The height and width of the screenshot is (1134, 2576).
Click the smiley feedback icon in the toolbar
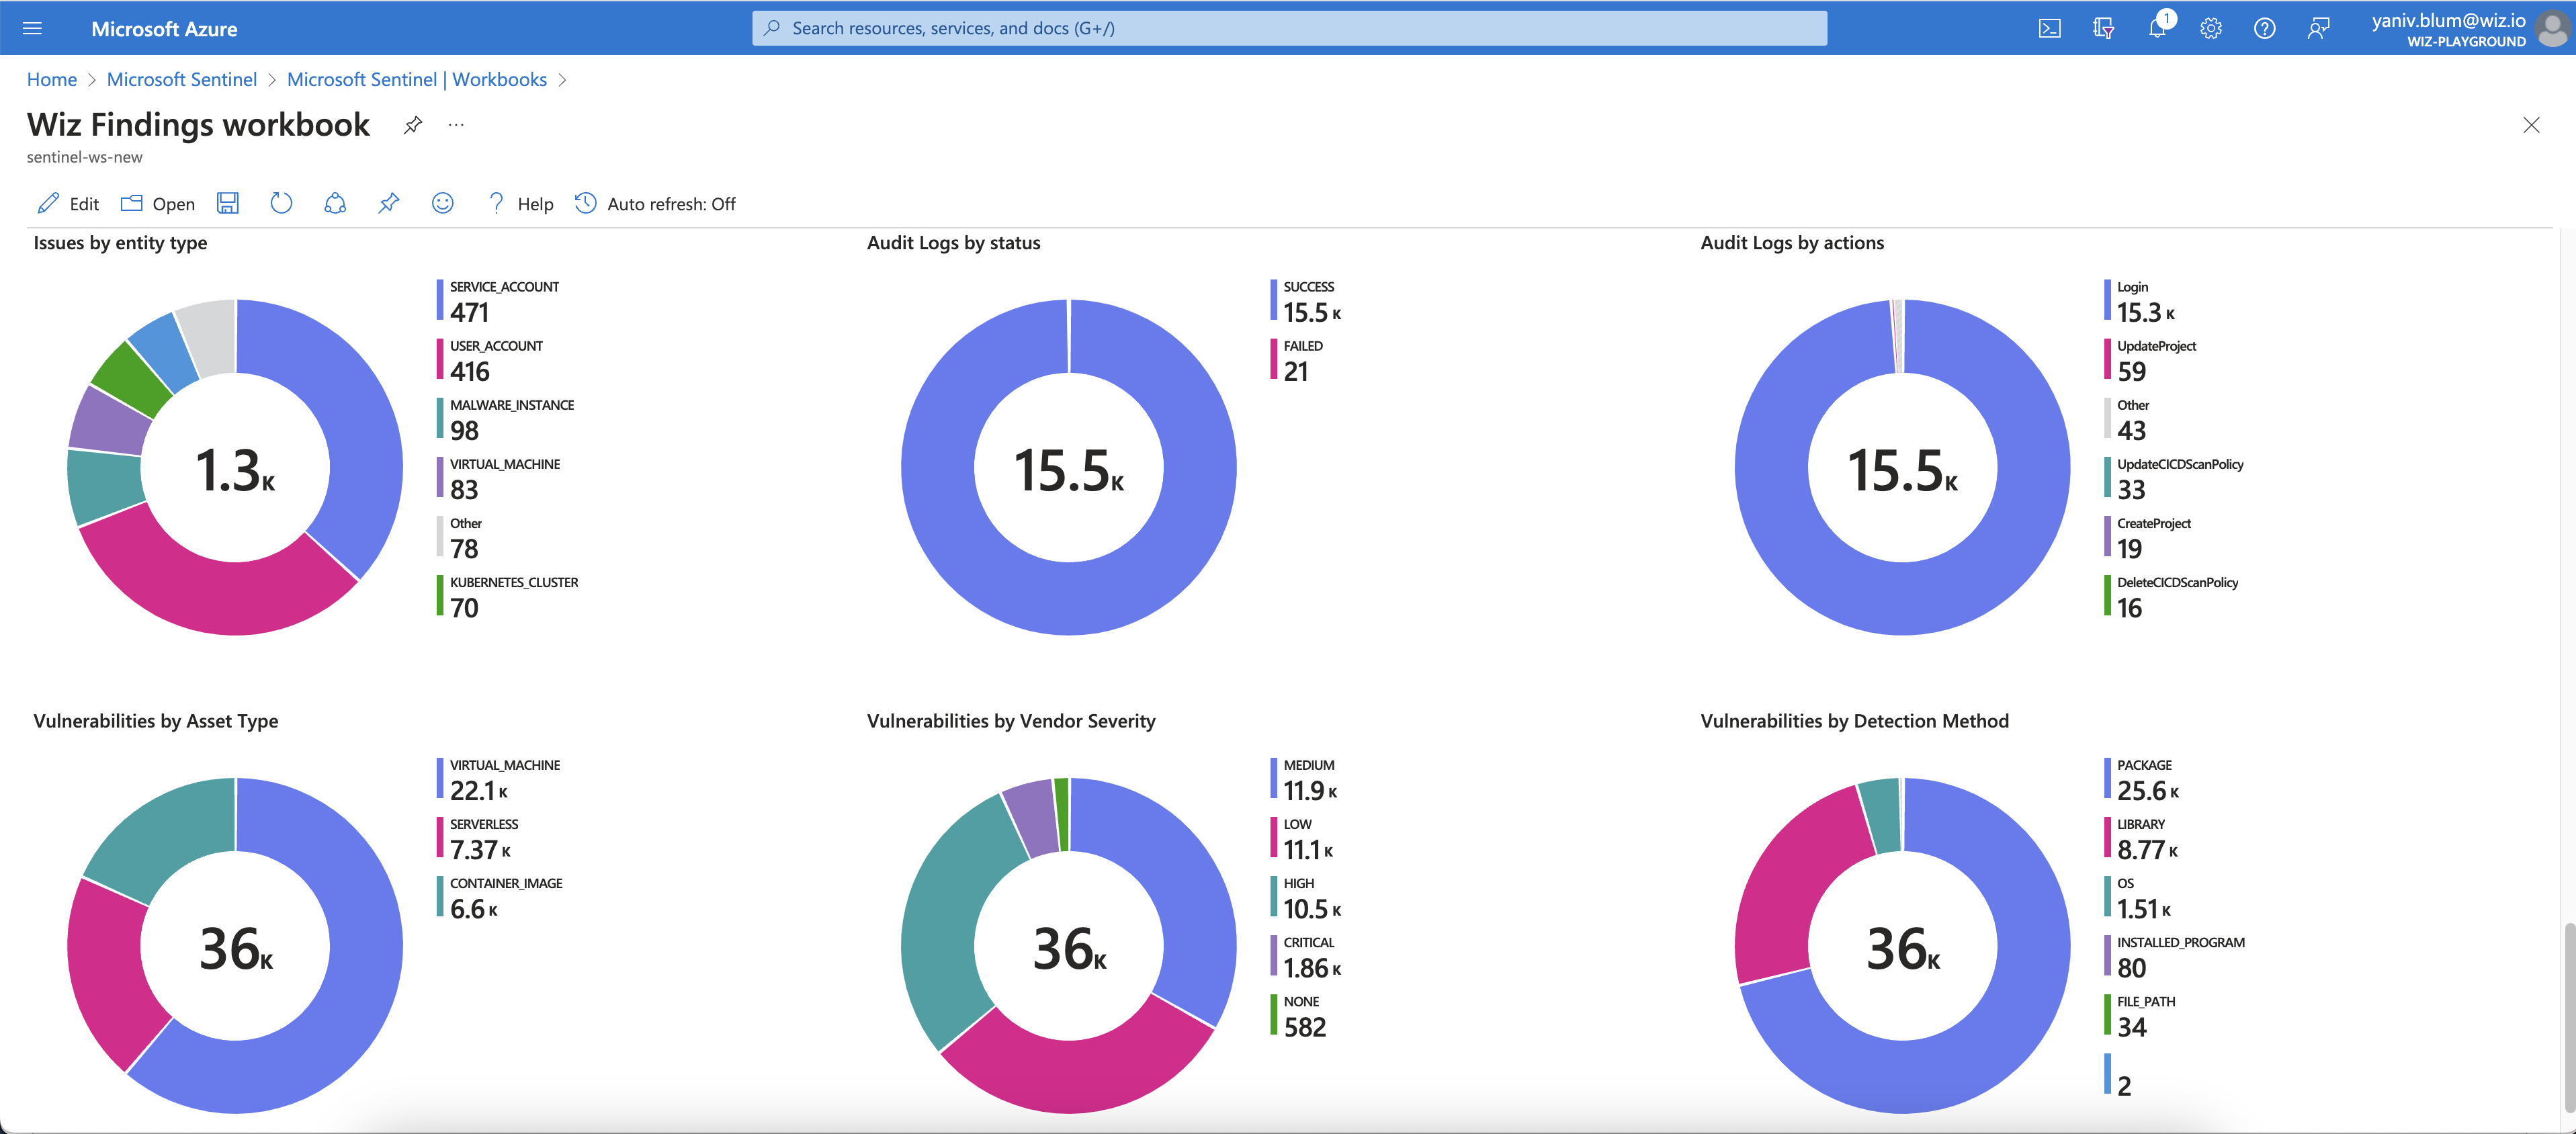coord(442,203)
